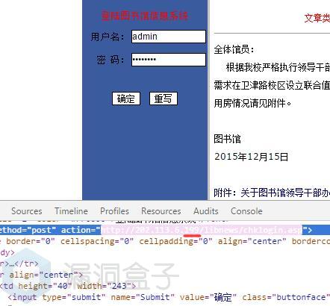Open the Profiles tab

(114, 211)
